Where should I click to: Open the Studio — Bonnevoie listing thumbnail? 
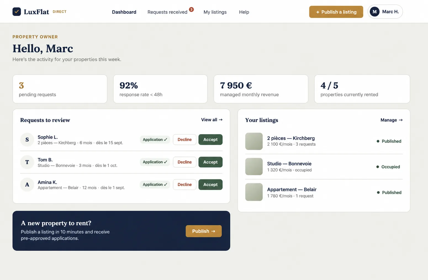pos(254,167)
